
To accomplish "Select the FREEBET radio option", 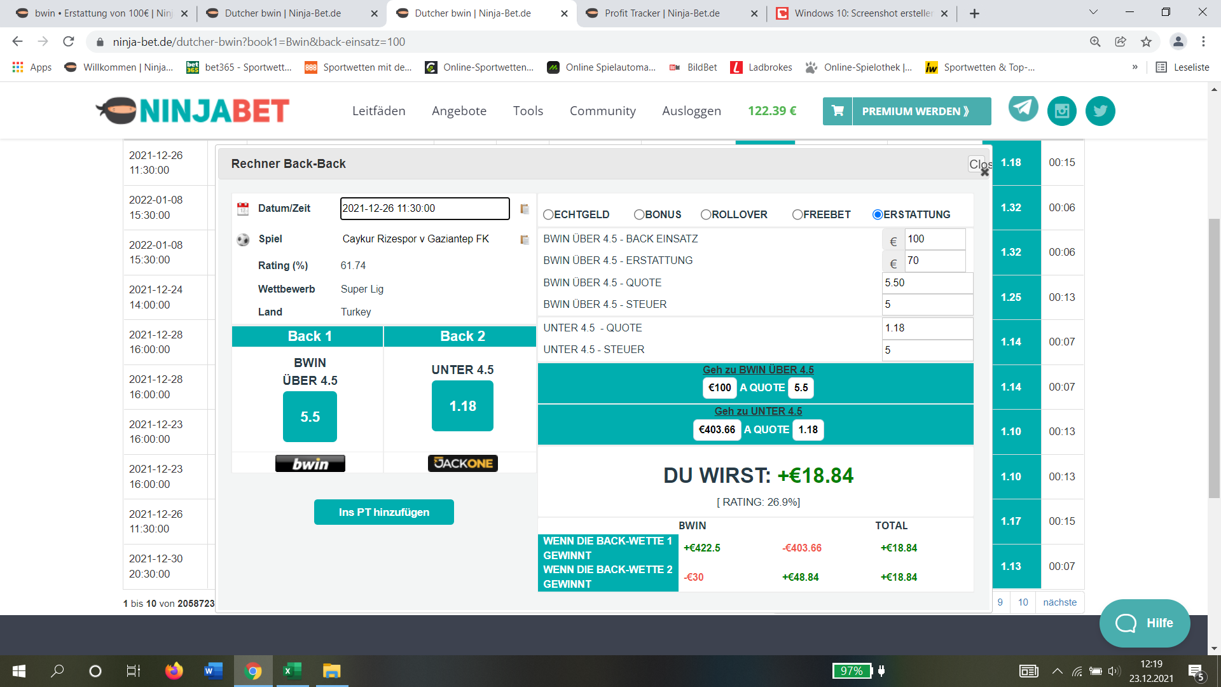I will click(797, 215).
